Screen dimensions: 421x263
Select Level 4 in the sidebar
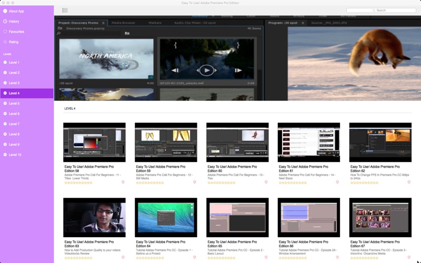27,93
